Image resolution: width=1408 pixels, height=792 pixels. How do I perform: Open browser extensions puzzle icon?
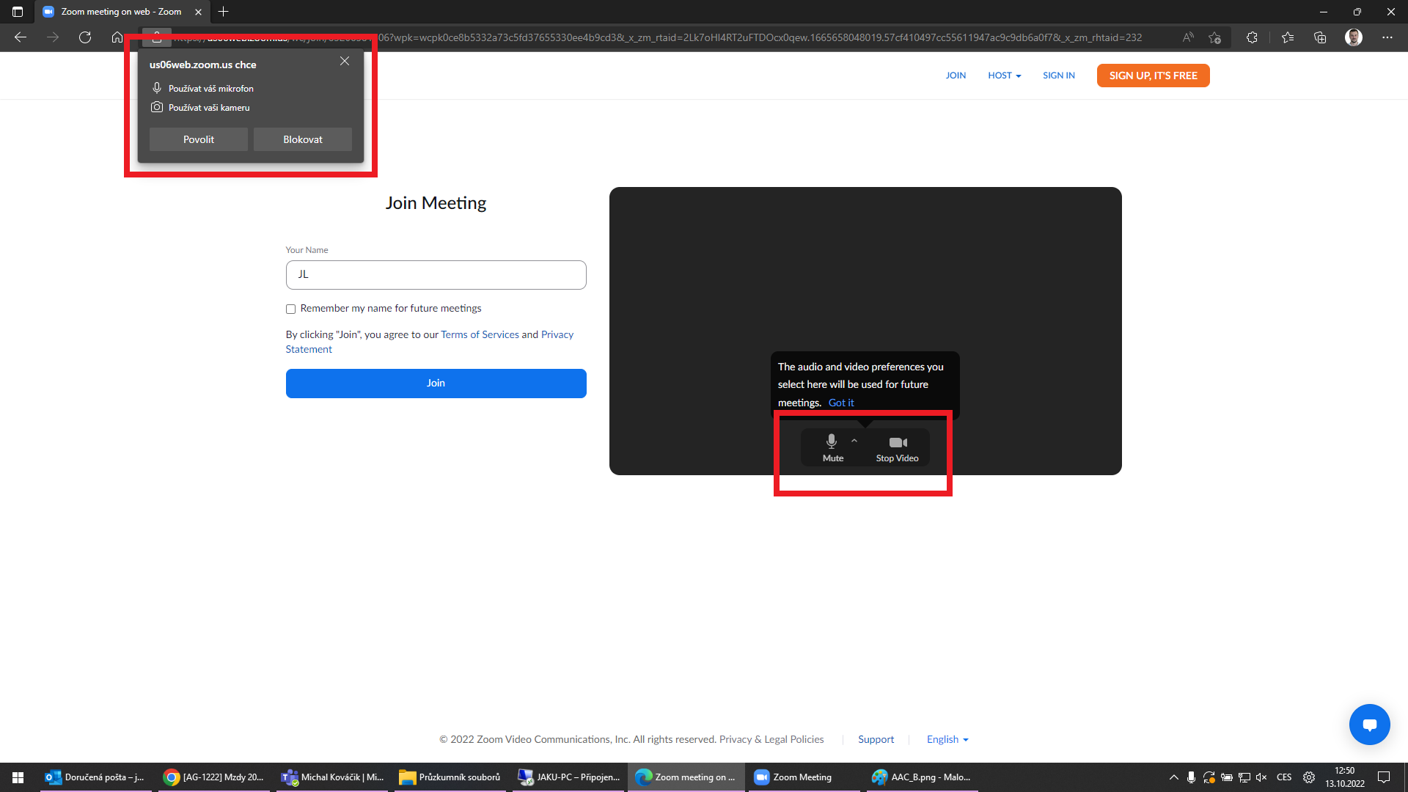1252,37
